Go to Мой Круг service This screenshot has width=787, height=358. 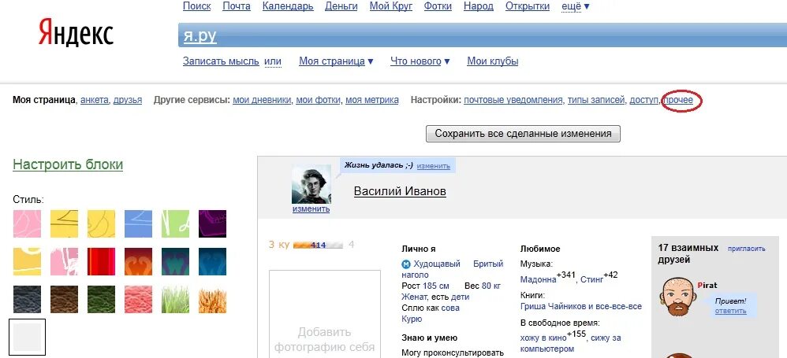391,6
